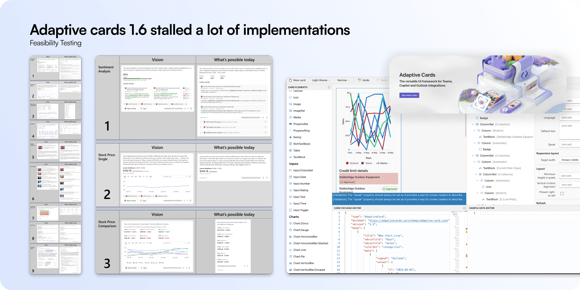Click the Outlook red legend swatch
Image resolution: width=580 pixels, height=290 pixels.
[347, 163]
